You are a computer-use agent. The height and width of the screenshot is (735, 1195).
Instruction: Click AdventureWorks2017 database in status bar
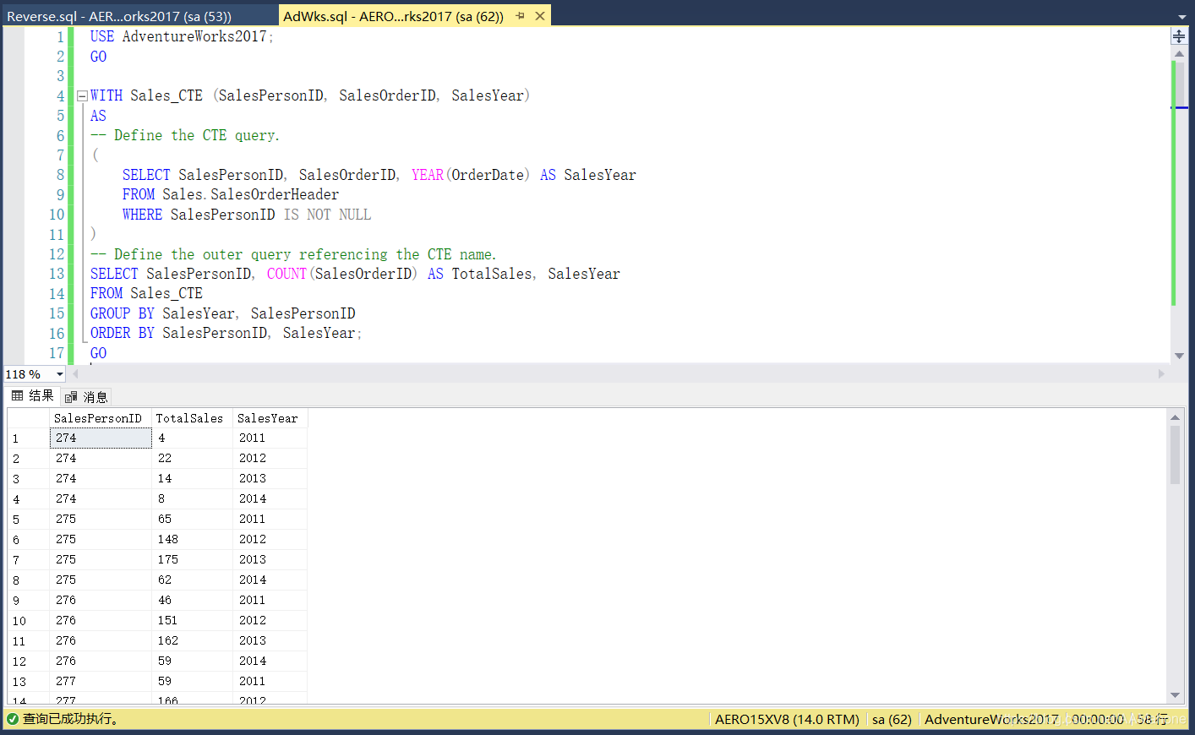pyautogui.click(x=991, y=720)
